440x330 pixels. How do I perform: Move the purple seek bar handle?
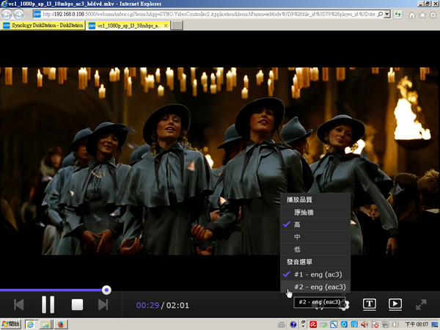coord(106,290)
